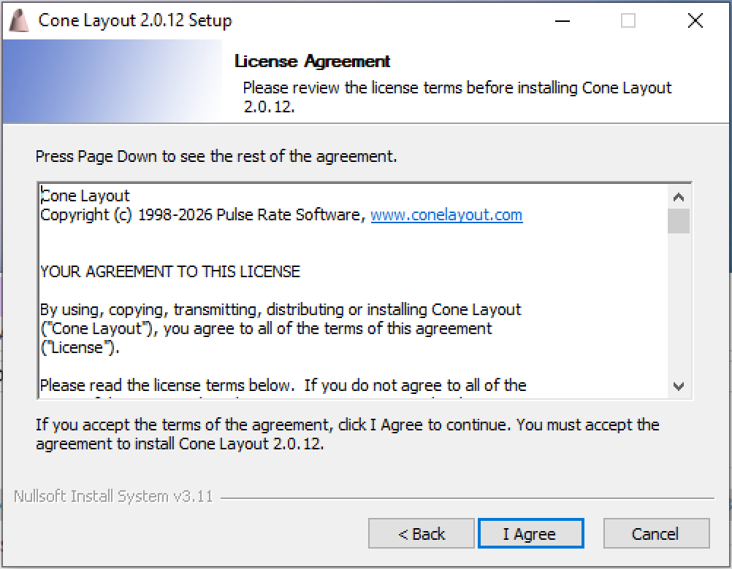Screen dimensions: 732x569
Task: Cancel the installation
Action: pos(655,534)
